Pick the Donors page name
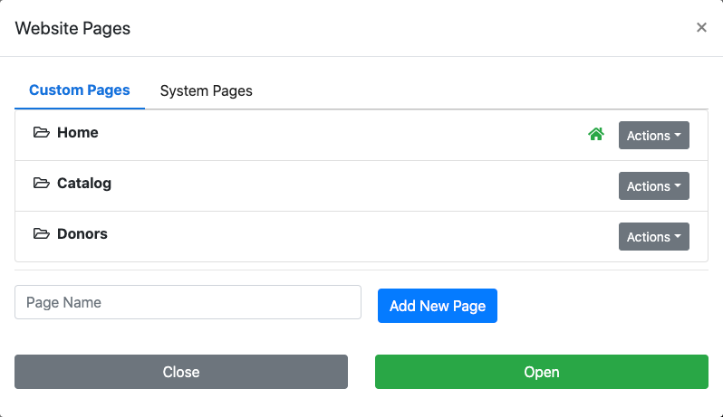 tap(82, 234)
